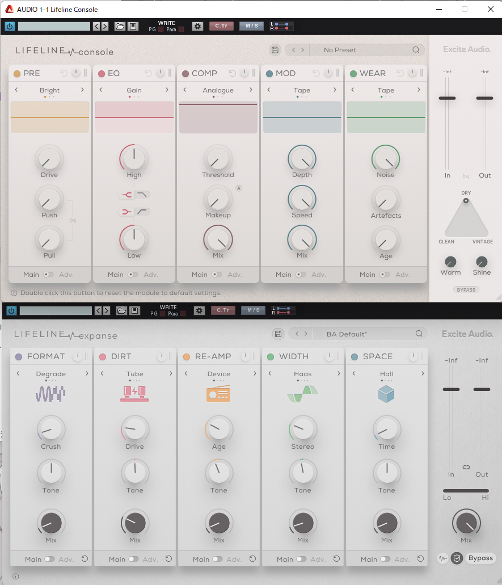Toggle PRE module on/off dot
502x585 pixels.
(17, 74)
